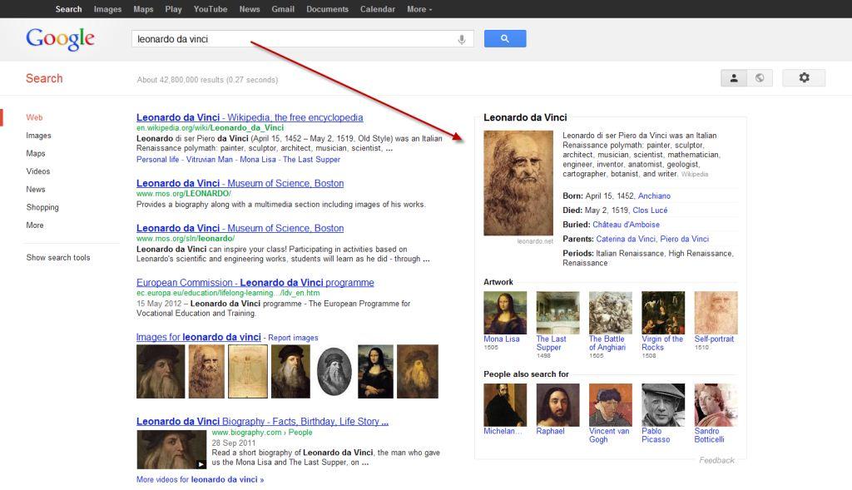Viewport: 852px width, 490px height.
Task: Activate voice search microphone icon
Action: (461, 39)
